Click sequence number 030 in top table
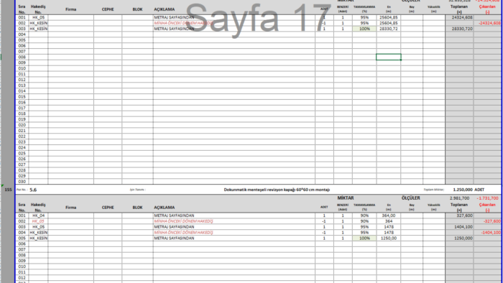This screenshot has height=283, width=503. (22, 182)
